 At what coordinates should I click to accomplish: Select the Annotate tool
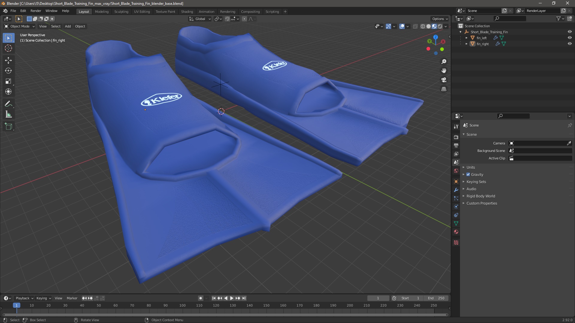tap(8, 104)
